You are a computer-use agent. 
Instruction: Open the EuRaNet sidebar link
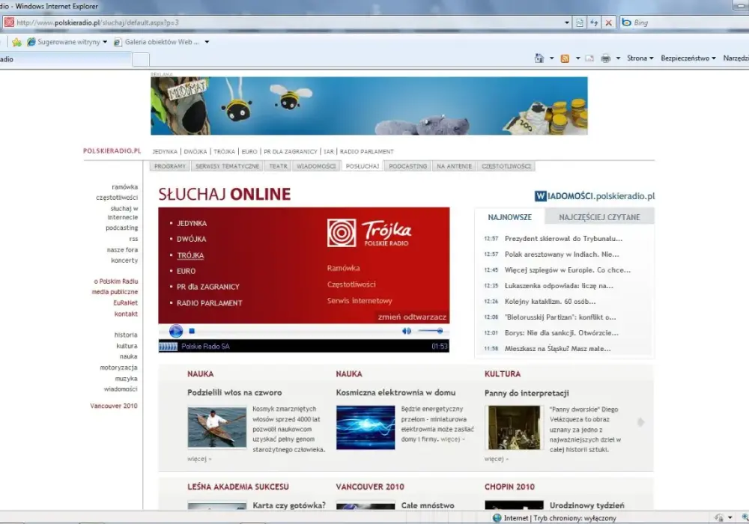click(126, 303)
